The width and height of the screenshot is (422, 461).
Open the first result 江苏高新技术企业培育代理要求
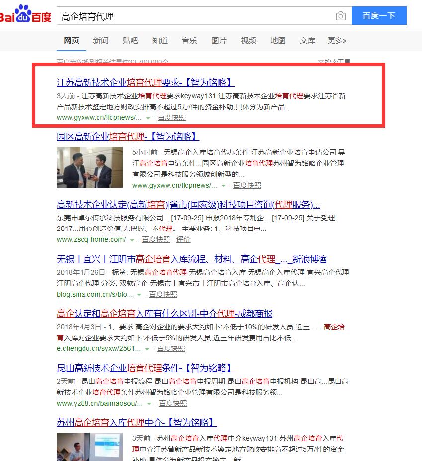point(145,83)
